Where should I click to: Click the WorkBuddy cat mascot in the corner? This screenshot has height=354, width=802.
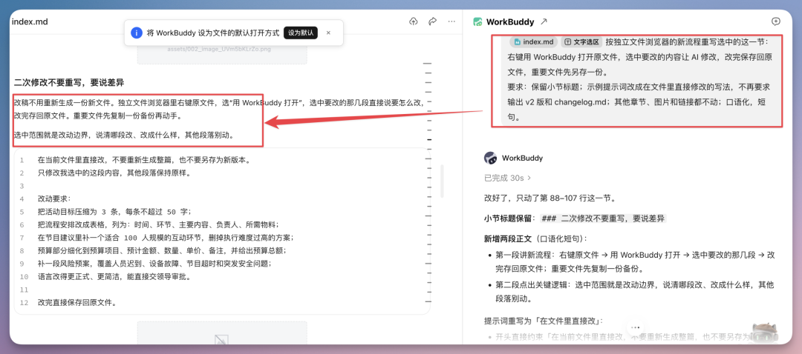pos(764,333)
